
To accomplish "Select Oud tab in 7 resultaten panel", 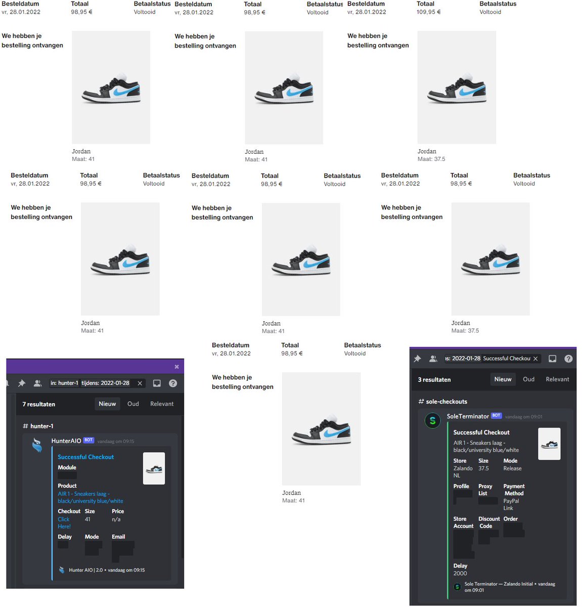I will 133,404.
